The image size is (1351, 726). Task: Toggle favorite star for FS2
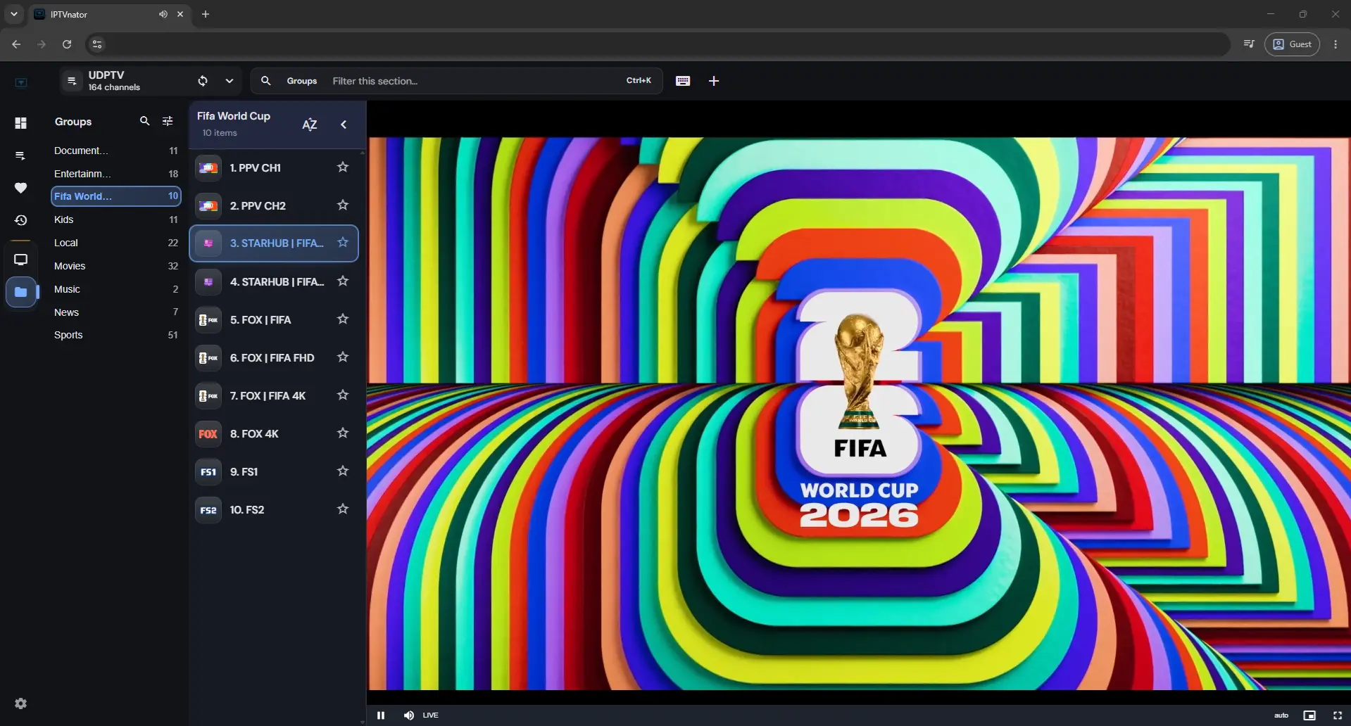pos(343,509)
